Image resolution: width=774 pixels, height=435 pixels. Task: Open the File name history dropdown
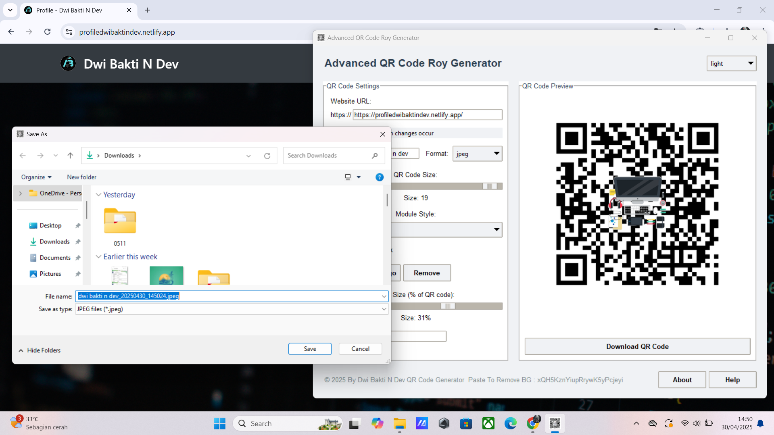point(384,296)
